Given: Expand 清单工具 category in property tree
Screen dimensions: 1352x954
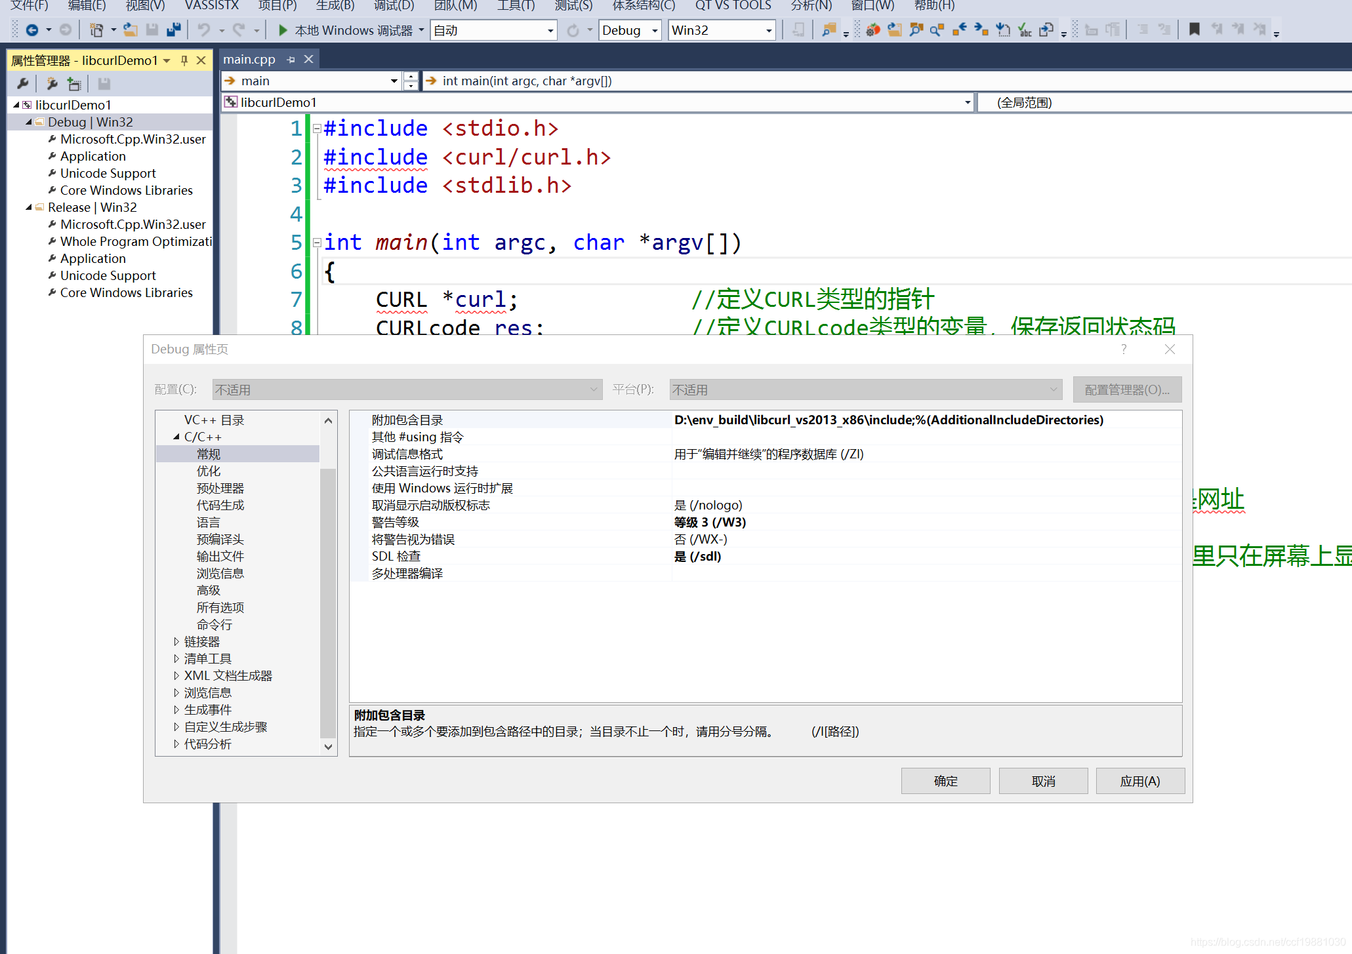Looking at the screenshot, I should click(176, 658).
